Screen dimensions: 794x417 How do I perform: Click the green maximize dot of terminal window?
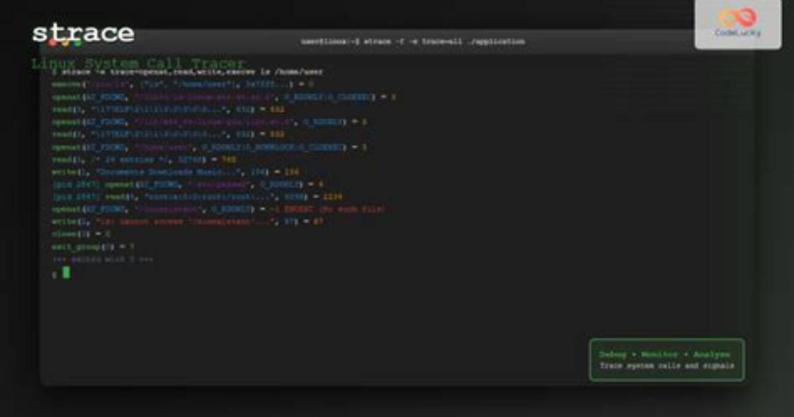point(77,42)
